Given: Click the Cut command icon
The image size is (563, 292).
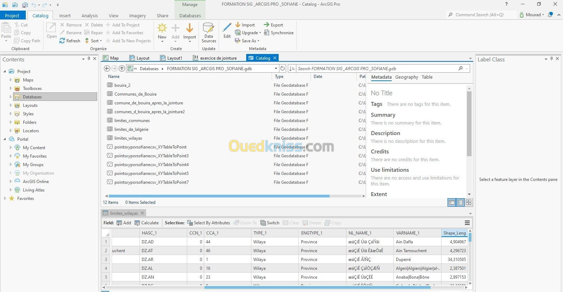Looking at the screenshot, I should [x=17, y=25].
